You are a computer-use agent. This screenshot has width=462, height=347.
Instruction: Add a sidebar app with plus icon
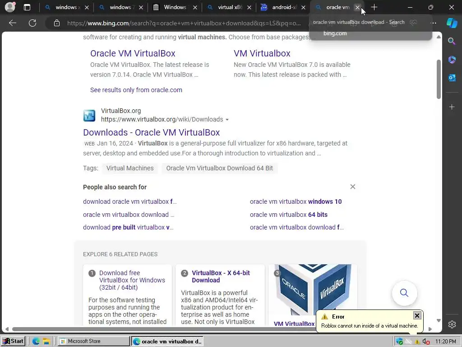(x=452, y=107)
